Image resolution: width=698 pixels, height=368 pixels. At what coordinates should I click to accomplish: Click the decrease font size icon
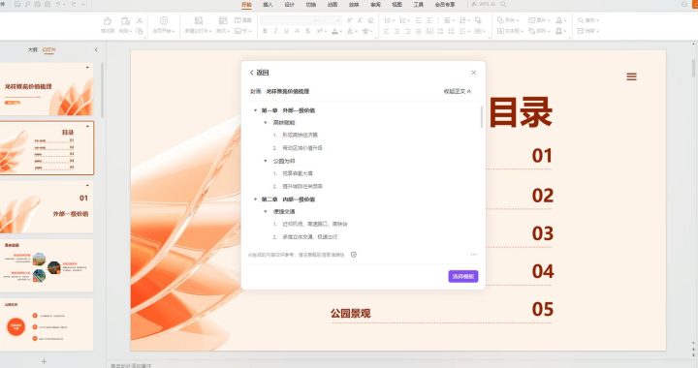(x=360, y=20)
